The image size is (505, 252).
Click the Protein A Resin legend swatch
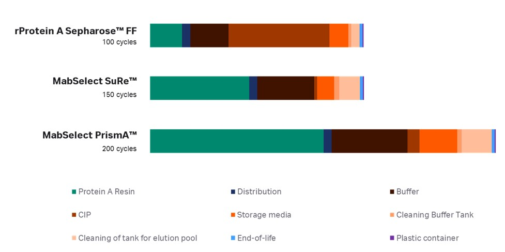74,192
